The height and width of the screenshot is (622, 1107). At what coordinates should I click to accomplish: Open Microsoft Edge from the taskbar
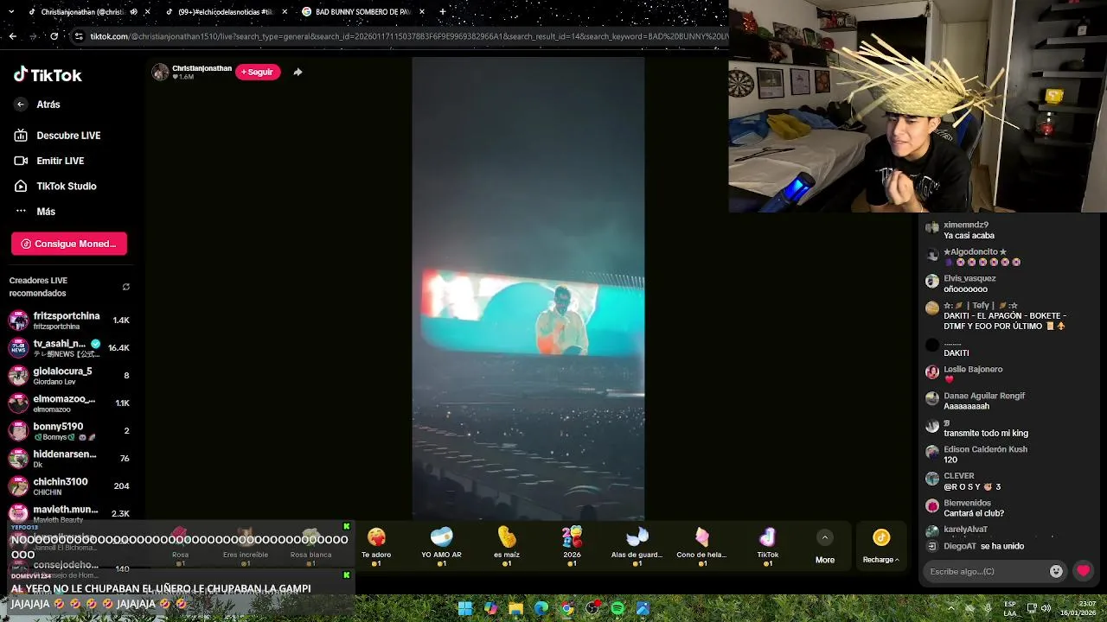click(x=541, y=608)
